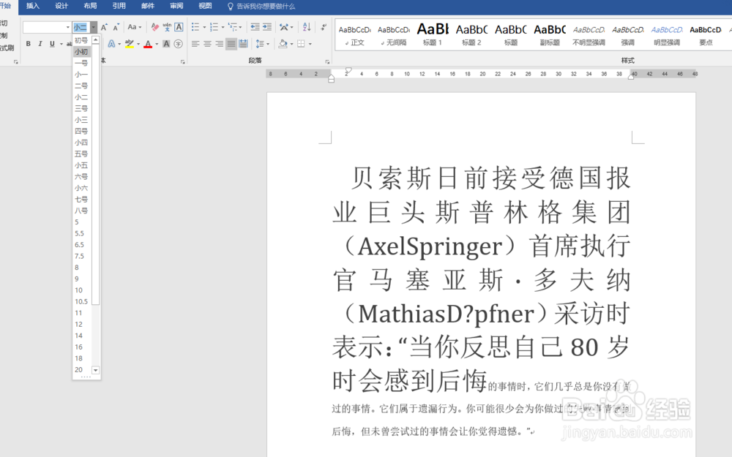Open the font name combo box

[47, 27]
